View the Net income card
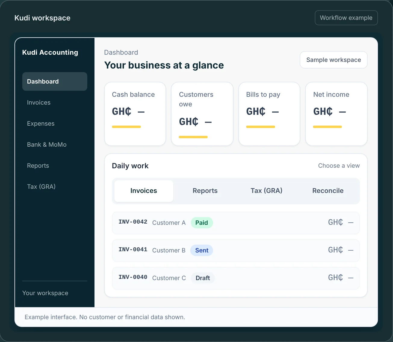 pyautogui.click(x=336, y=114)
